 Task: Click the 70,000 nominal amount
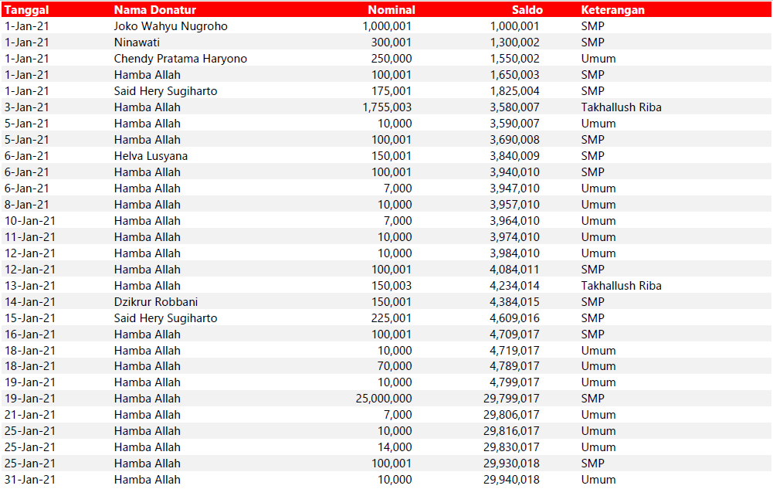395,366
